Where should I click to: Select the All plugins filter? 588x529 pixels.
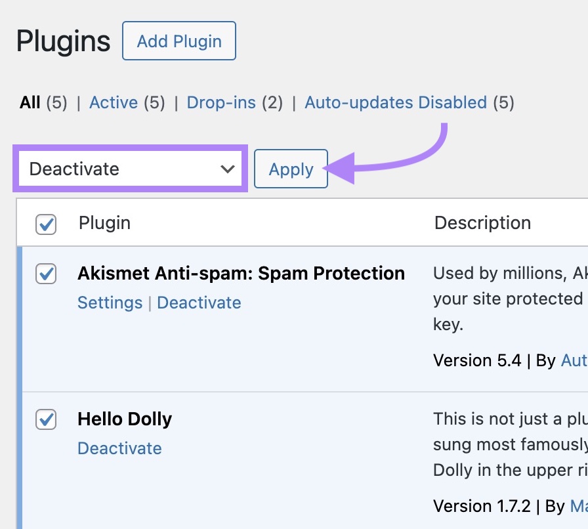pyautogui.click(x=30, y=102)
